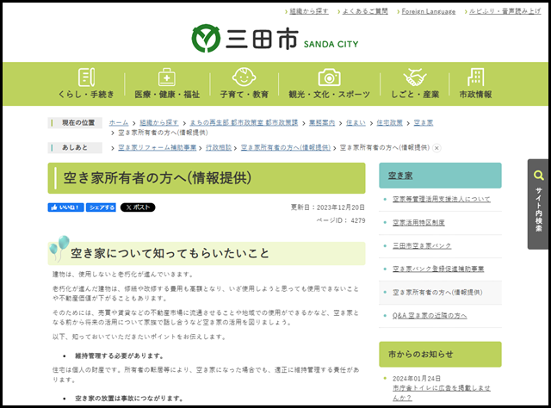Open 住まい breadcrumb link
Viewport: 551px width, 408px height.
click(x=356, y=122)
